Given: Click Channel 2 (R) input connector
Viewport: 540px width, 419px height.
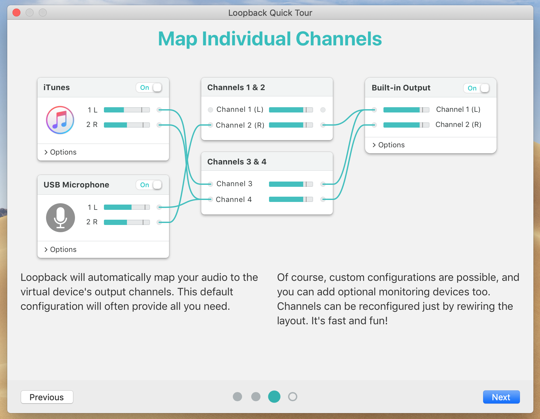Looking at the screenshot, I should click(x=210, y=125).
